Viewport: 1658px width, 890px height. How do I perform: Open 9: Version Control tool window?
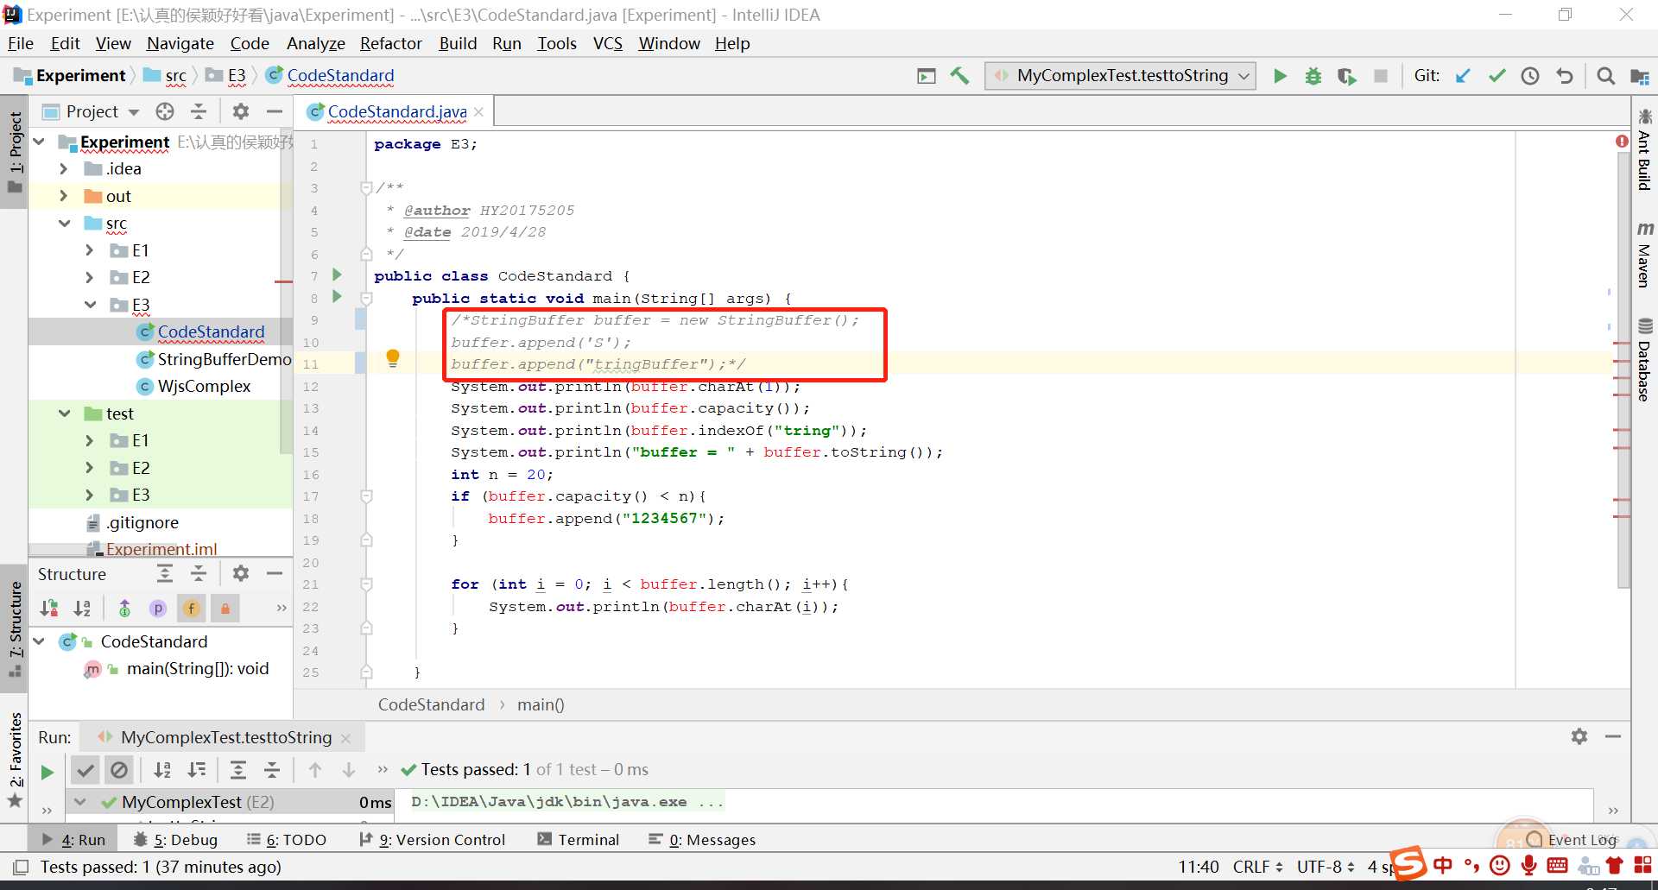[x=431, y=839]
